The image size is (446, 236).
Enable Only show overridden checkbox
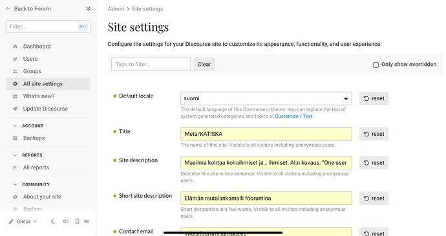(376, 65)
